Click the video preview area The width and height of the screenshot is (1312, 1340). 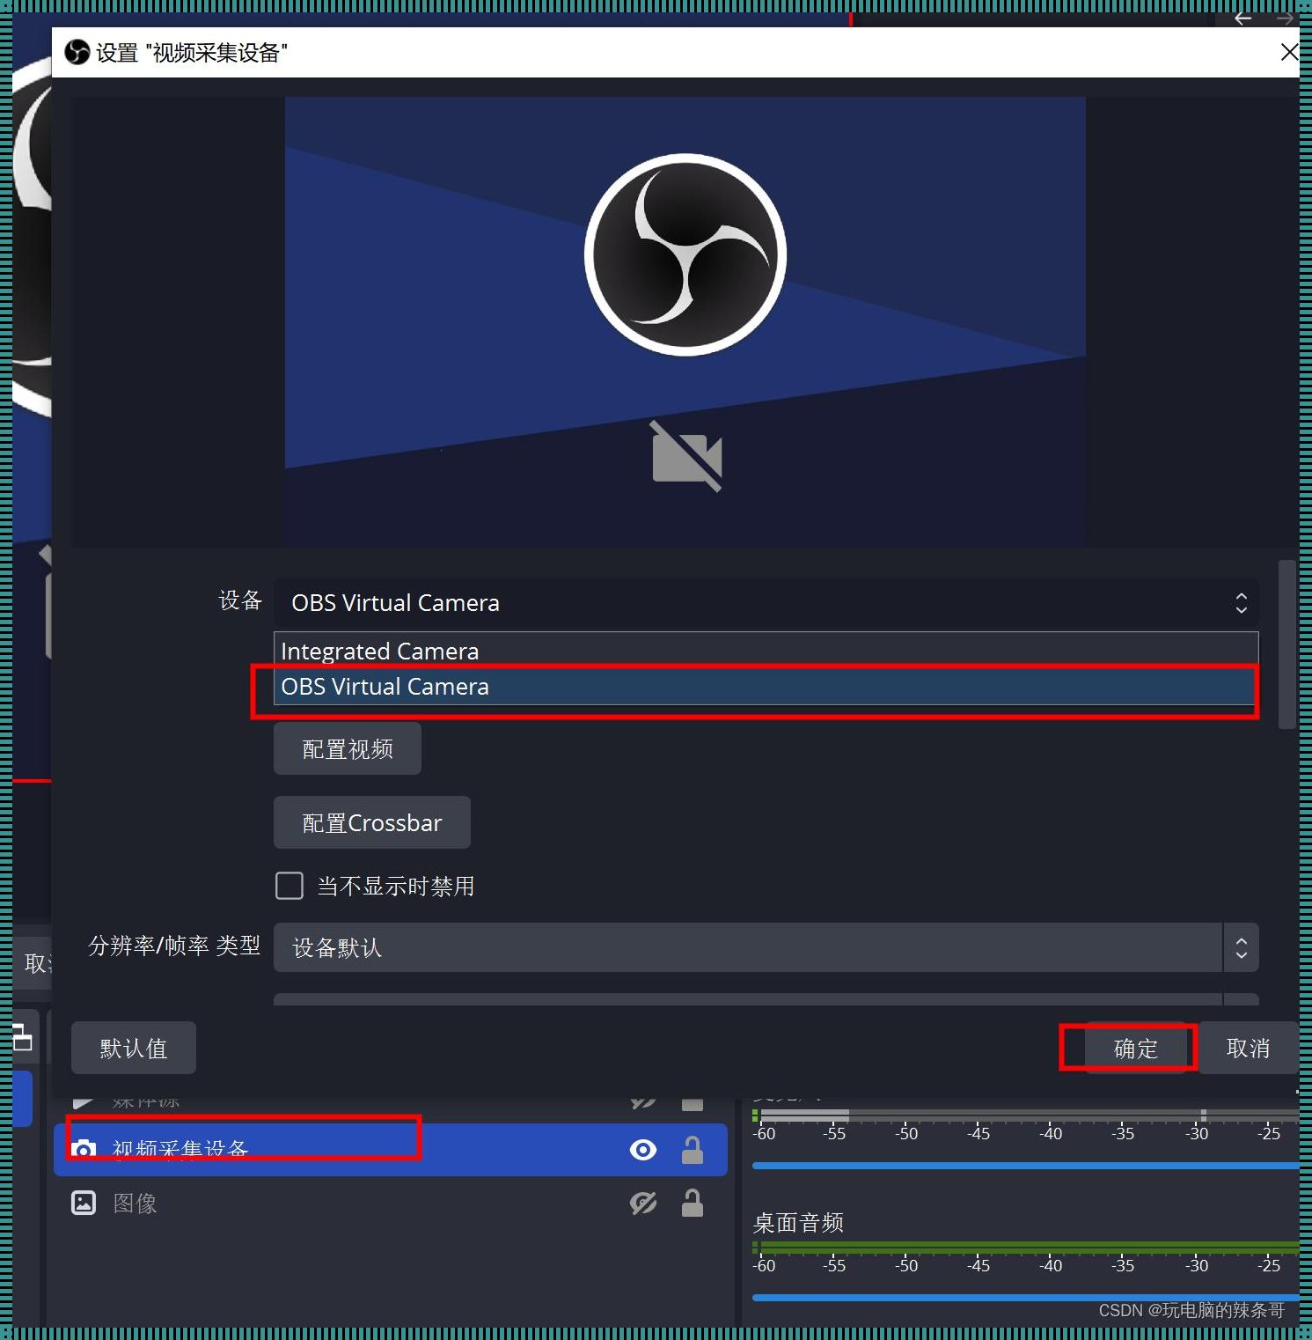[685, 321]
